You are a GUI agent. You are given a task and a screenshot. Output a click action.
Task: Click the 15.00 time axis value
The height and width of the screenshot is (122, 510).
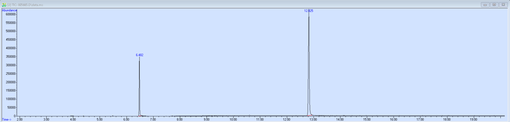point(366,119)
